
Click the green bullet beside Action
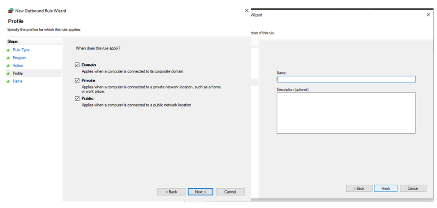(8, 66)
